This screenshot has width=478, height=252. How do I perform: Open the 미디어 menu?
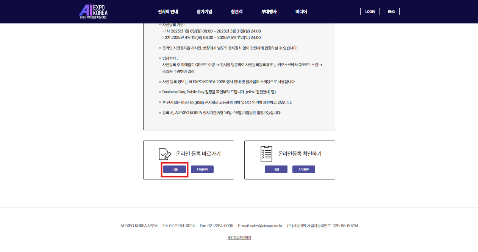point(301,12)
